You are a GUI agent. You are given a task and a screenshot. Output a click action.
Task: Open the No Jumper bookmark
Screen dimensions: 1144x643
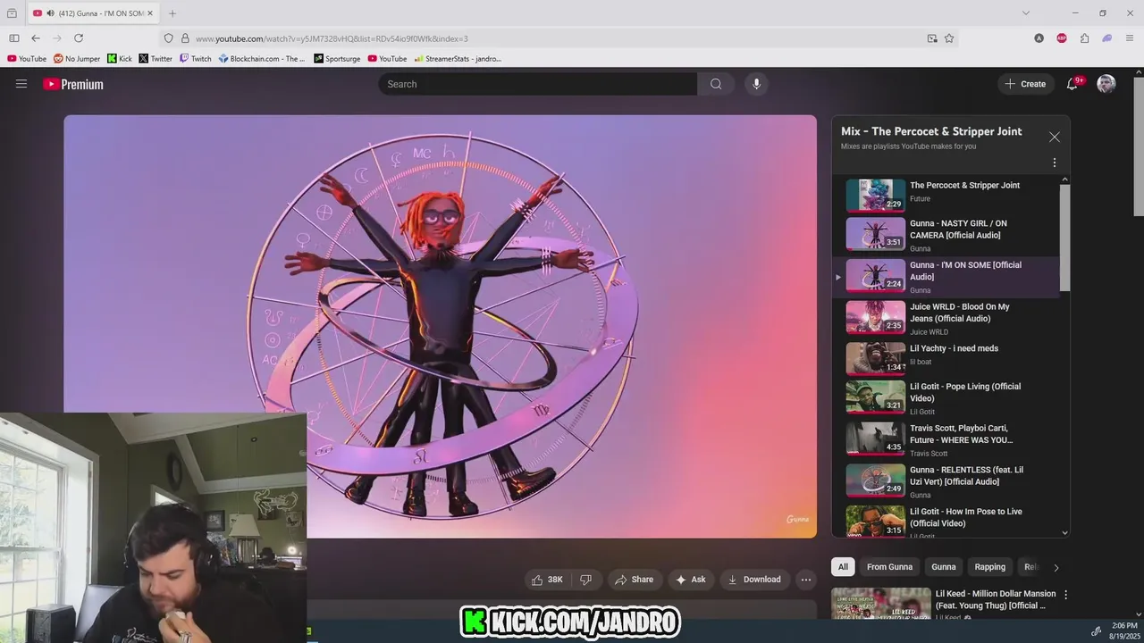(x=77, y=59)
